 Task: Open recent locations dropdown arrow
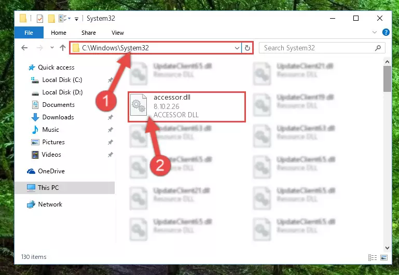pyautogui.click(x=52, y=48)
